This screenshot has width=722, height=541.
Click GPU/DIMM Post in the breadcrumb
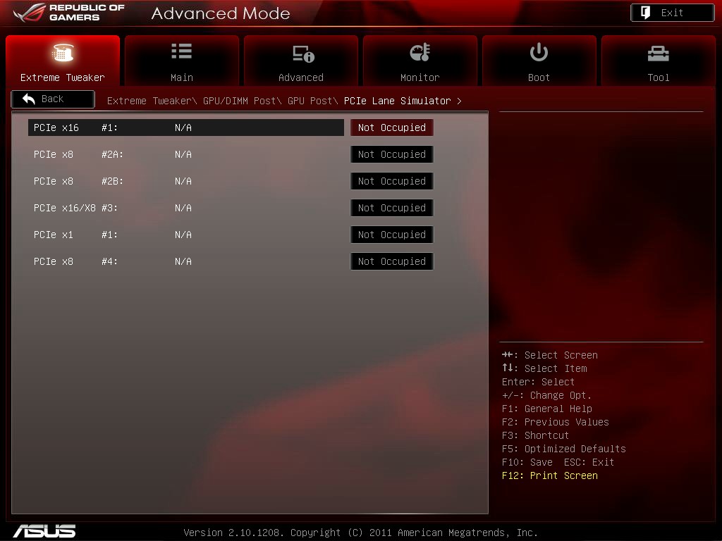(240, 101)
